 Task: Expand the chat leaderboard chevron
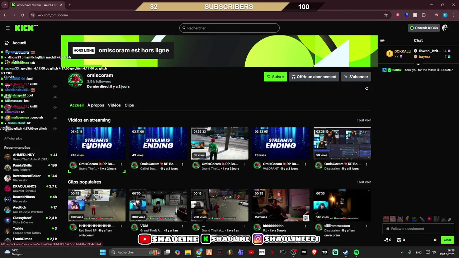pos(418,63)
